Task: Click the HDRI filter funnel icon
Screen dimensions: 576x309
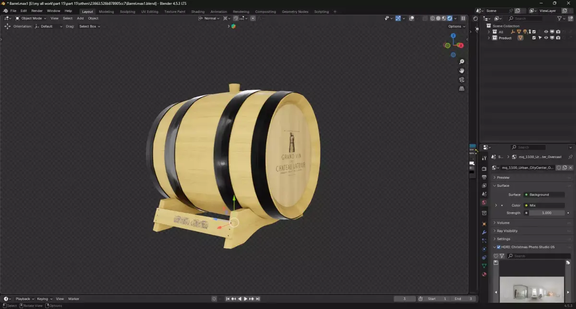Action: point(502,256)
